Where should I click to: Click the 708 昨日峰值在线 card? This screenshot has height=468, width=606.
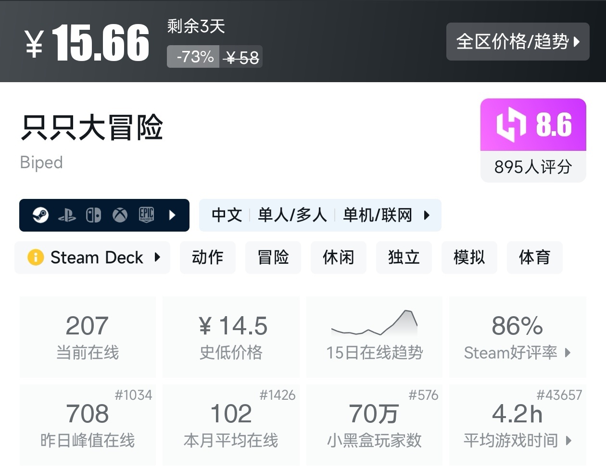88,425
